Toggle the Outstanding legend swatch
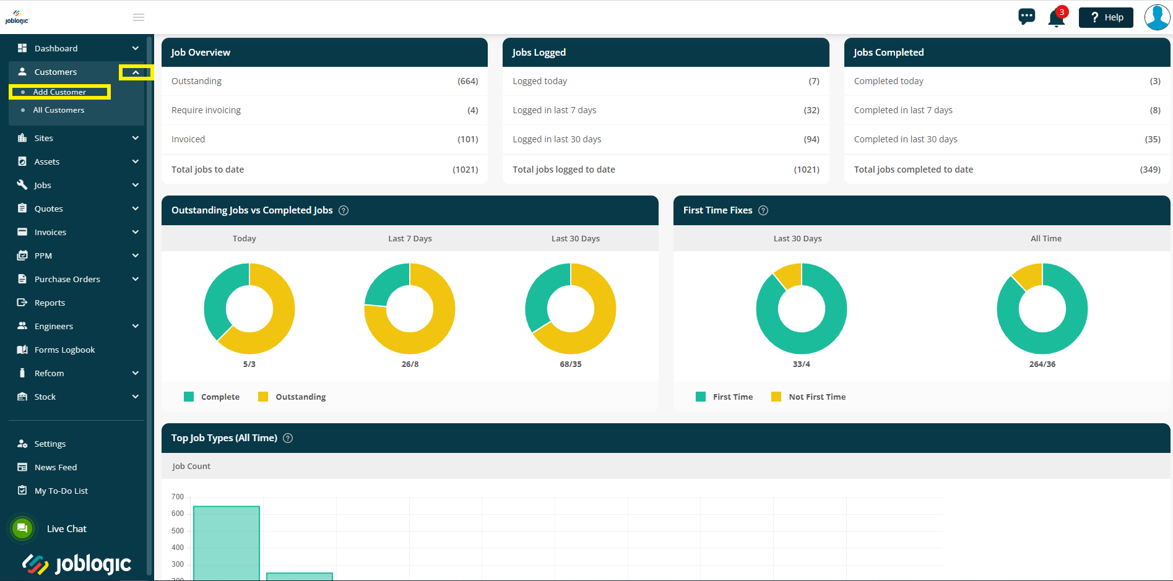The image size is (1173, 581). [263, 397]
